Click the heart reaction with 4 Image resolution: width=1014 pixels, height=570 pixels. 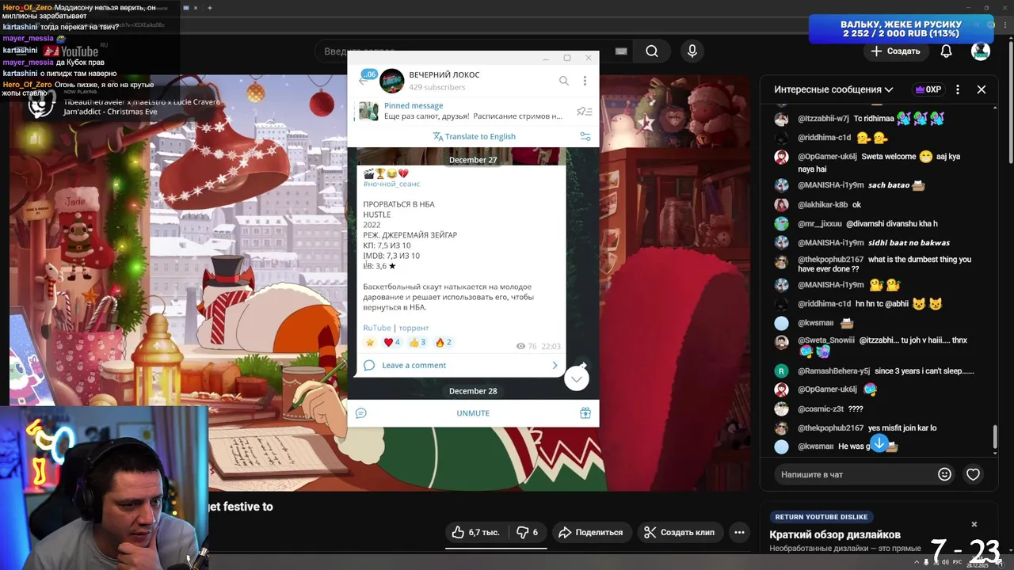392,343
